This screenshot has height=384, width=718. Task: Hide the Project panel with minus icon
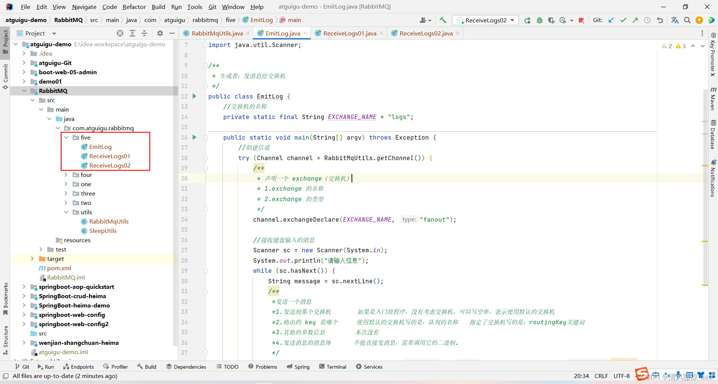[x=172, y=33]
